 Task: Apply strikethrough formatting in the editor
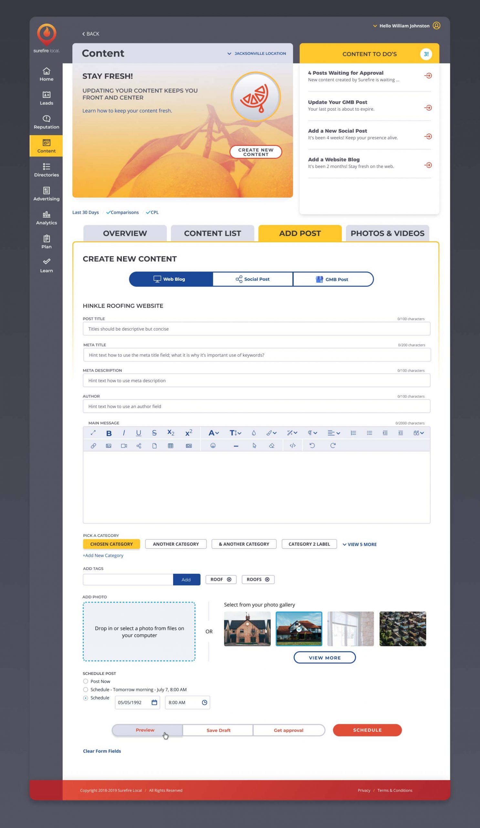[x=154, y=433]
